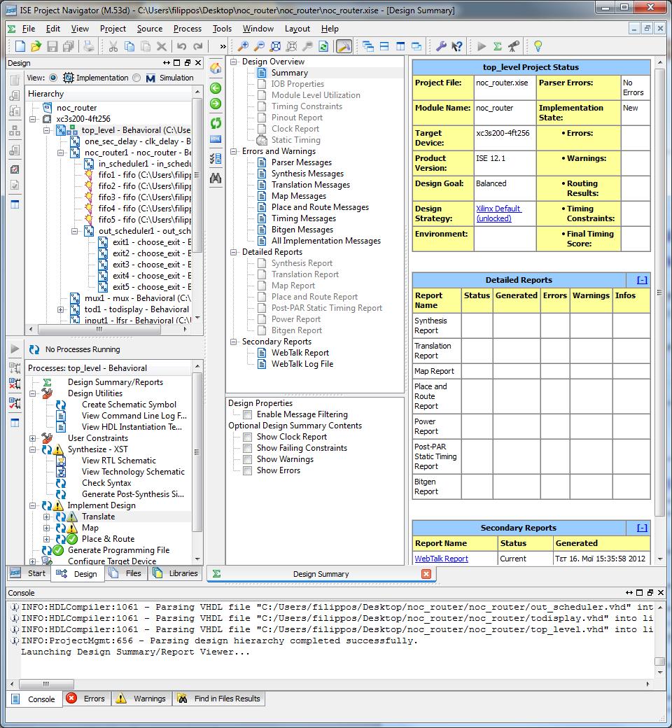Click the Refresh toolbar icon
672x728 pixels.
pos(323,46)
